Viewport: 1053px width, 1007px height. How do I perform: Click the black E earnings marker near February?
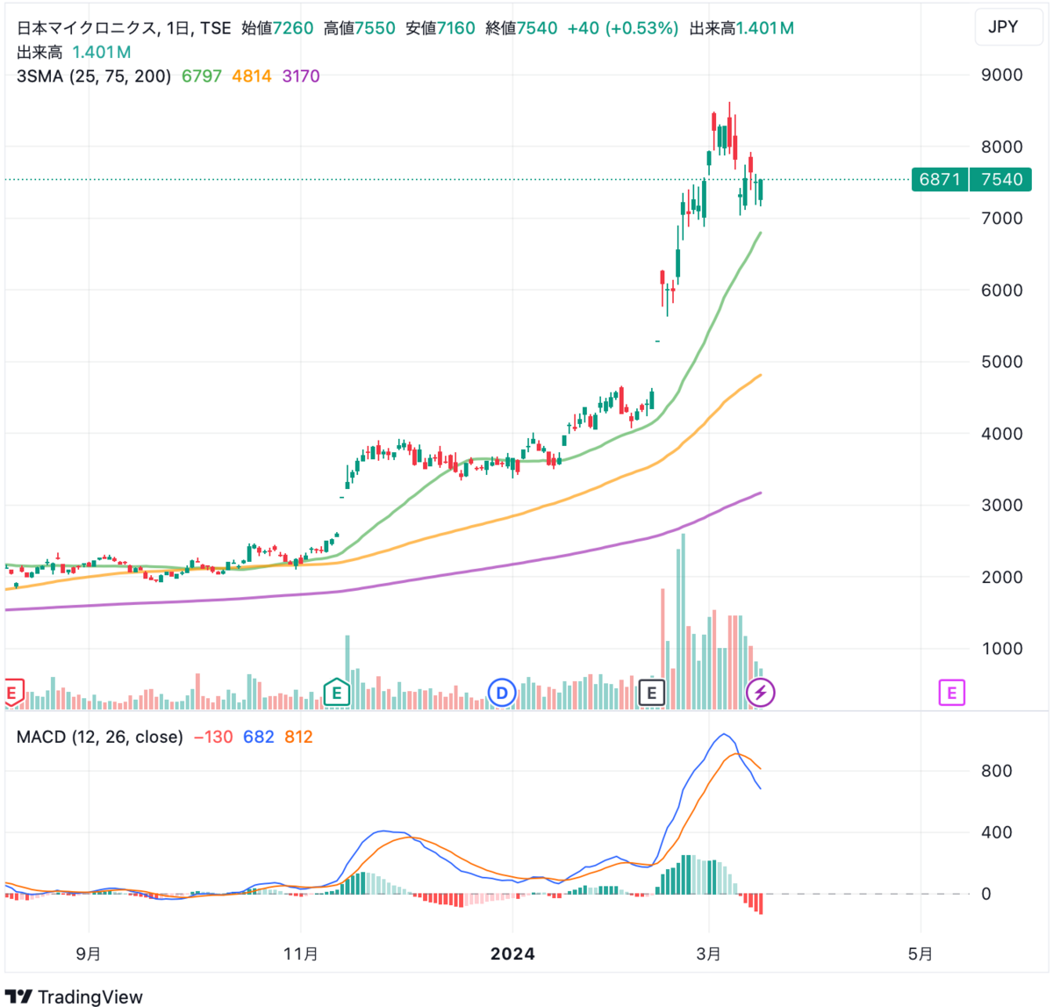click(x=651, y=693)
